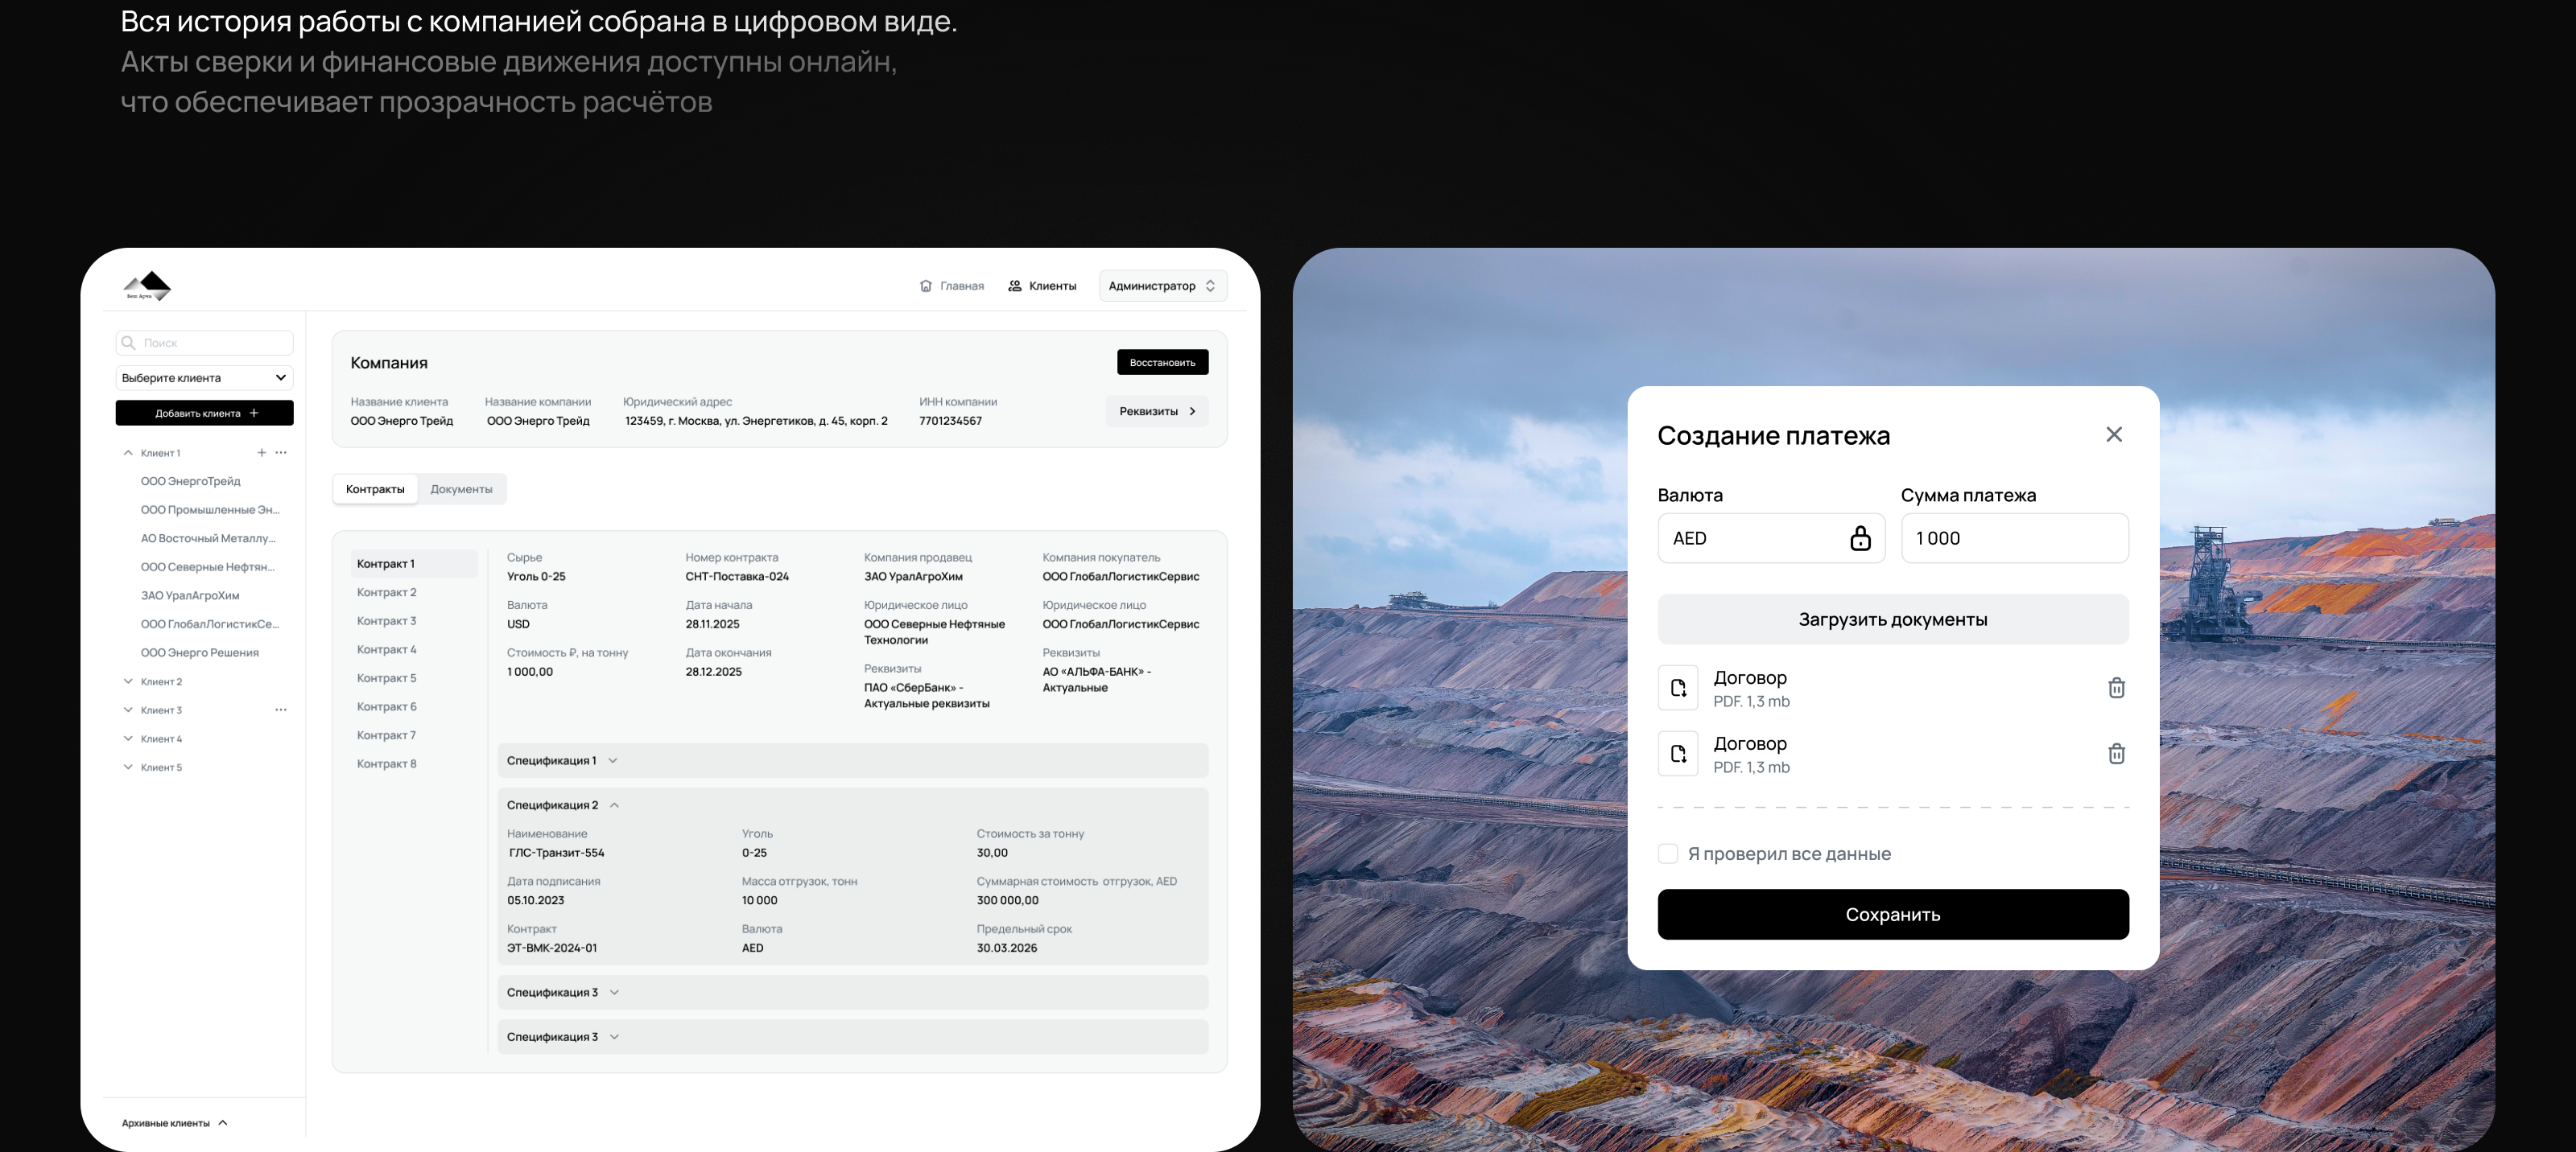This screenshot has width=2576, height=1152.
Task: Switch to the Документы tab
Action: [461, 490]
